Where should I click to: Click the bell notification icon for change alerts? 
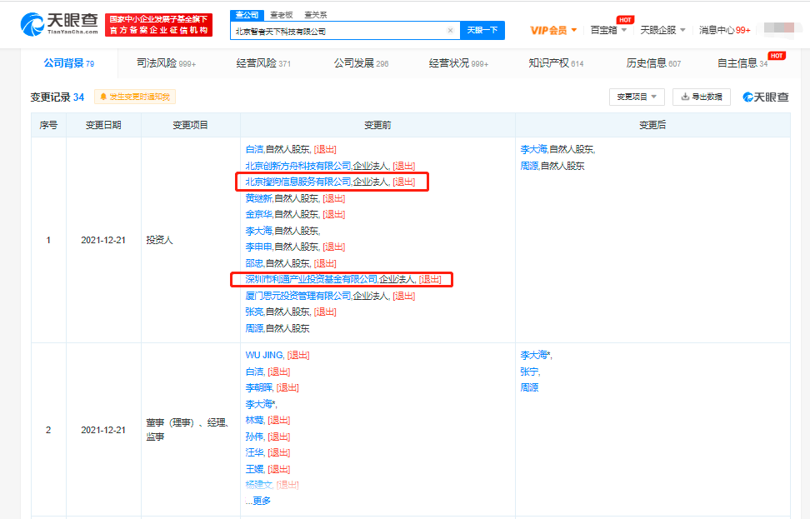coord(103,97)
